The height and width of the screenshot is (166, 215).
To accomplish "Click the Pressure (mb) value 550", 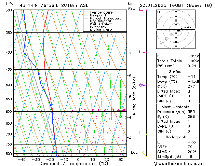I will [191, 112].
